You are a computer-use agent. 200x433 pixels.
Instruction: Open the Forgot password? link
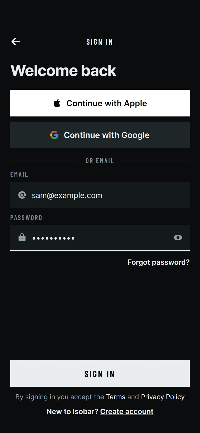click(158, 262)
